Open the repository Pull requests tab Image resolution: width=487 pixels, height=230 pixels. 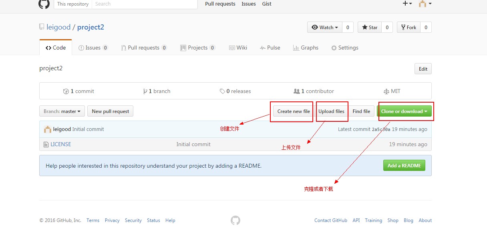pos(144,48)
